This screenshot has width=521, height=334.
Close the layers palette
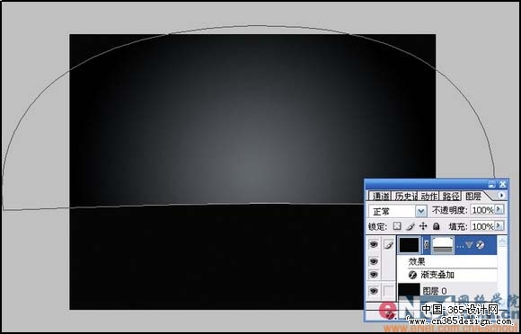503,184
